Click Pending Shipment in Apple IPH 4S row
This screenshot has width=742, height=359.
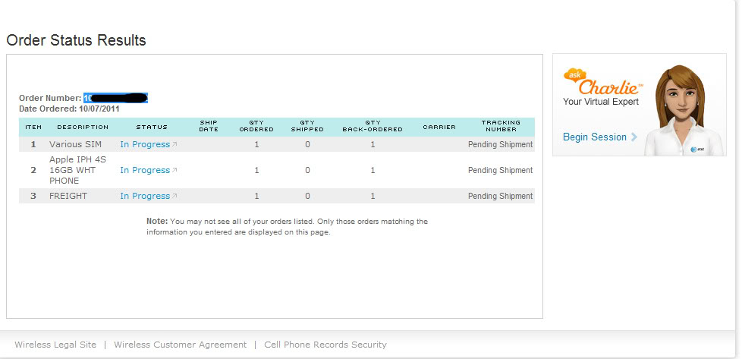pyautogui.click(x=500, y=170)
